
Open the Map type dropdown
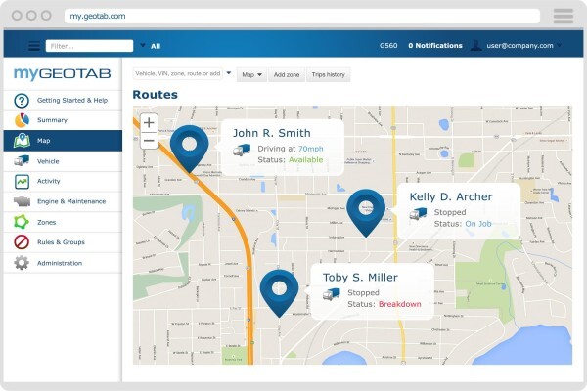coord(251,75)
